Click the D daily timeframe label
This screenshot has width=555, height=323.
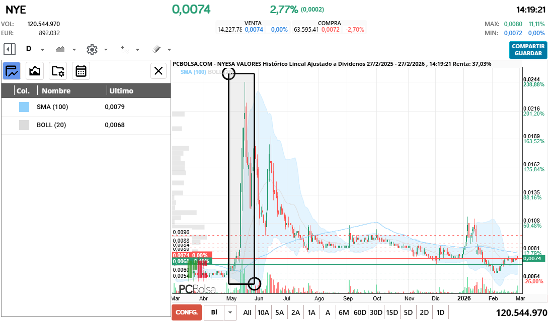(x=29, y=49)
